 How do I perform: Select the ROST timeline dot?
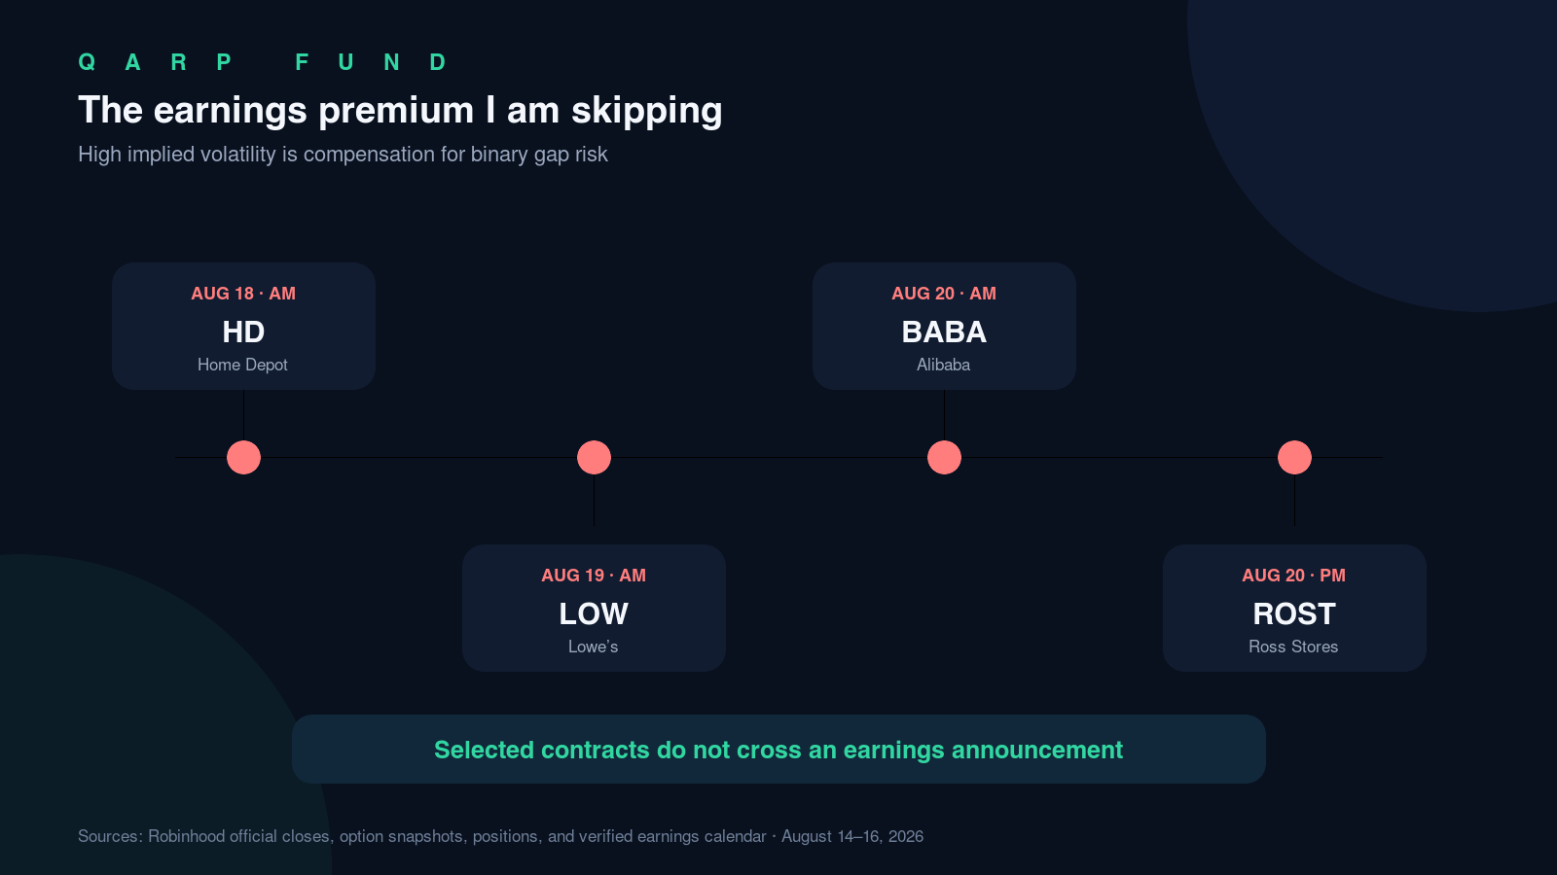pos(1294,457)
